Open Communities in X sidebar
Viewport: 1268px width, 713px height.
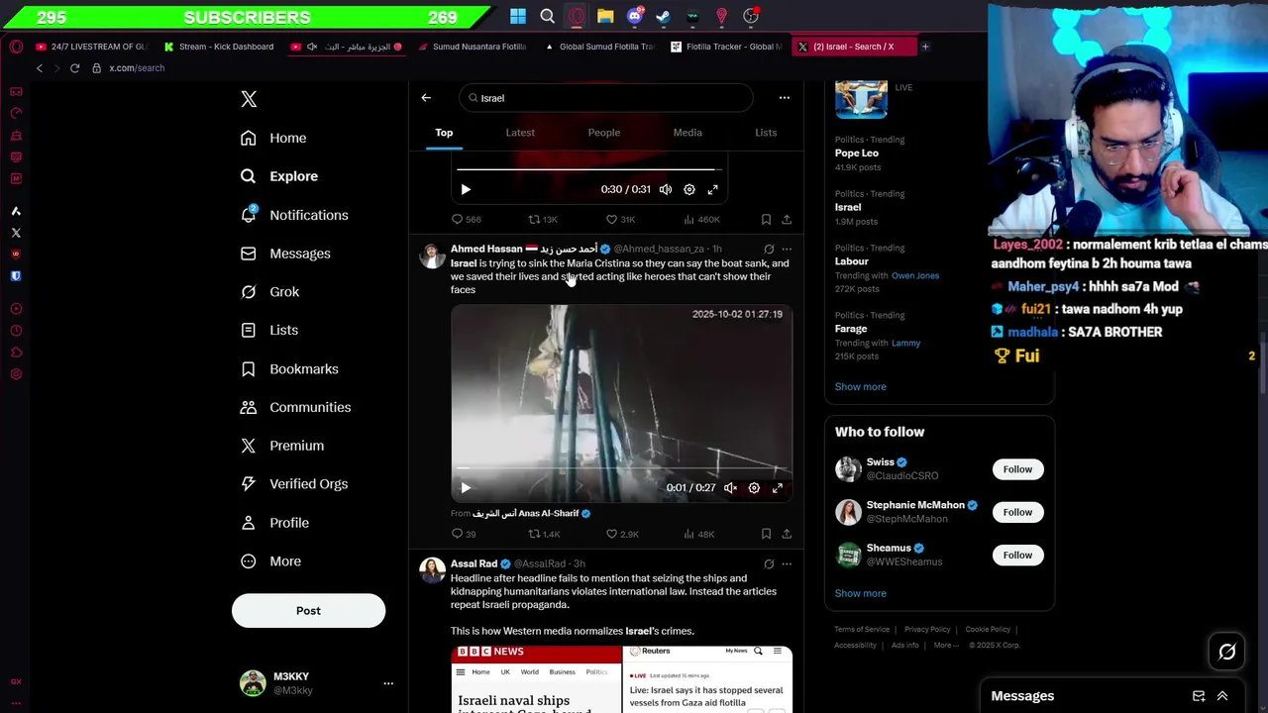(x=296, y=407)
